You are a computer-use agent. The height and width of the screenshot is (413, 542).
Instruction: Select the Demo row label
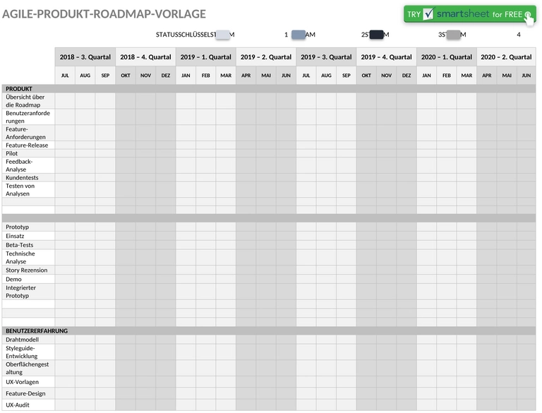coord(28,279)
